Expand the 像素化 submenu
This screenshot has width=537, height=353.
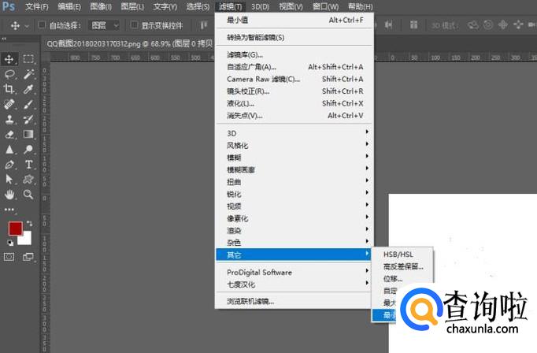click(294, 218)
